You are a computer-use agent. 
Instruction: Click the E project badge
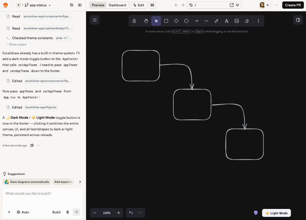19,5
